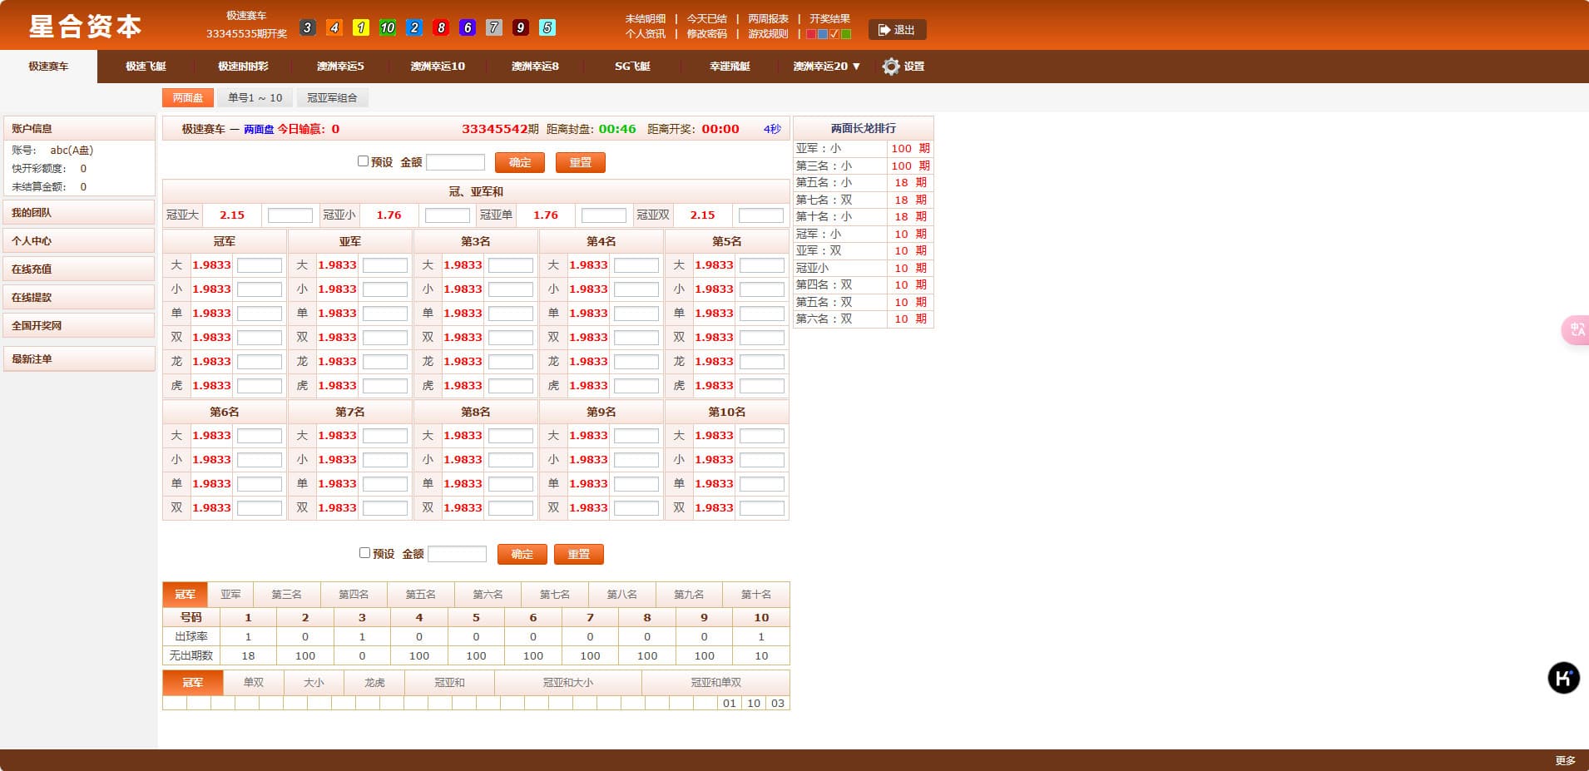Open settings via the gear icon

[x=891, y=67]
